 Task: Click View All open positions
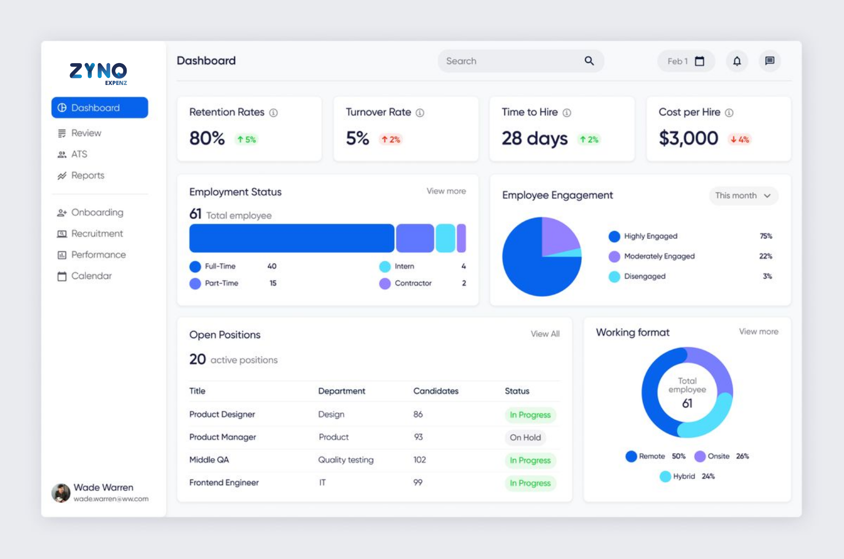pos(545,334)
